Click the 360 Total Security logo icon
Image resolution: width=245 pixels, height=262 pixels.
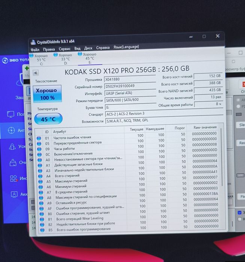point(5,60)
